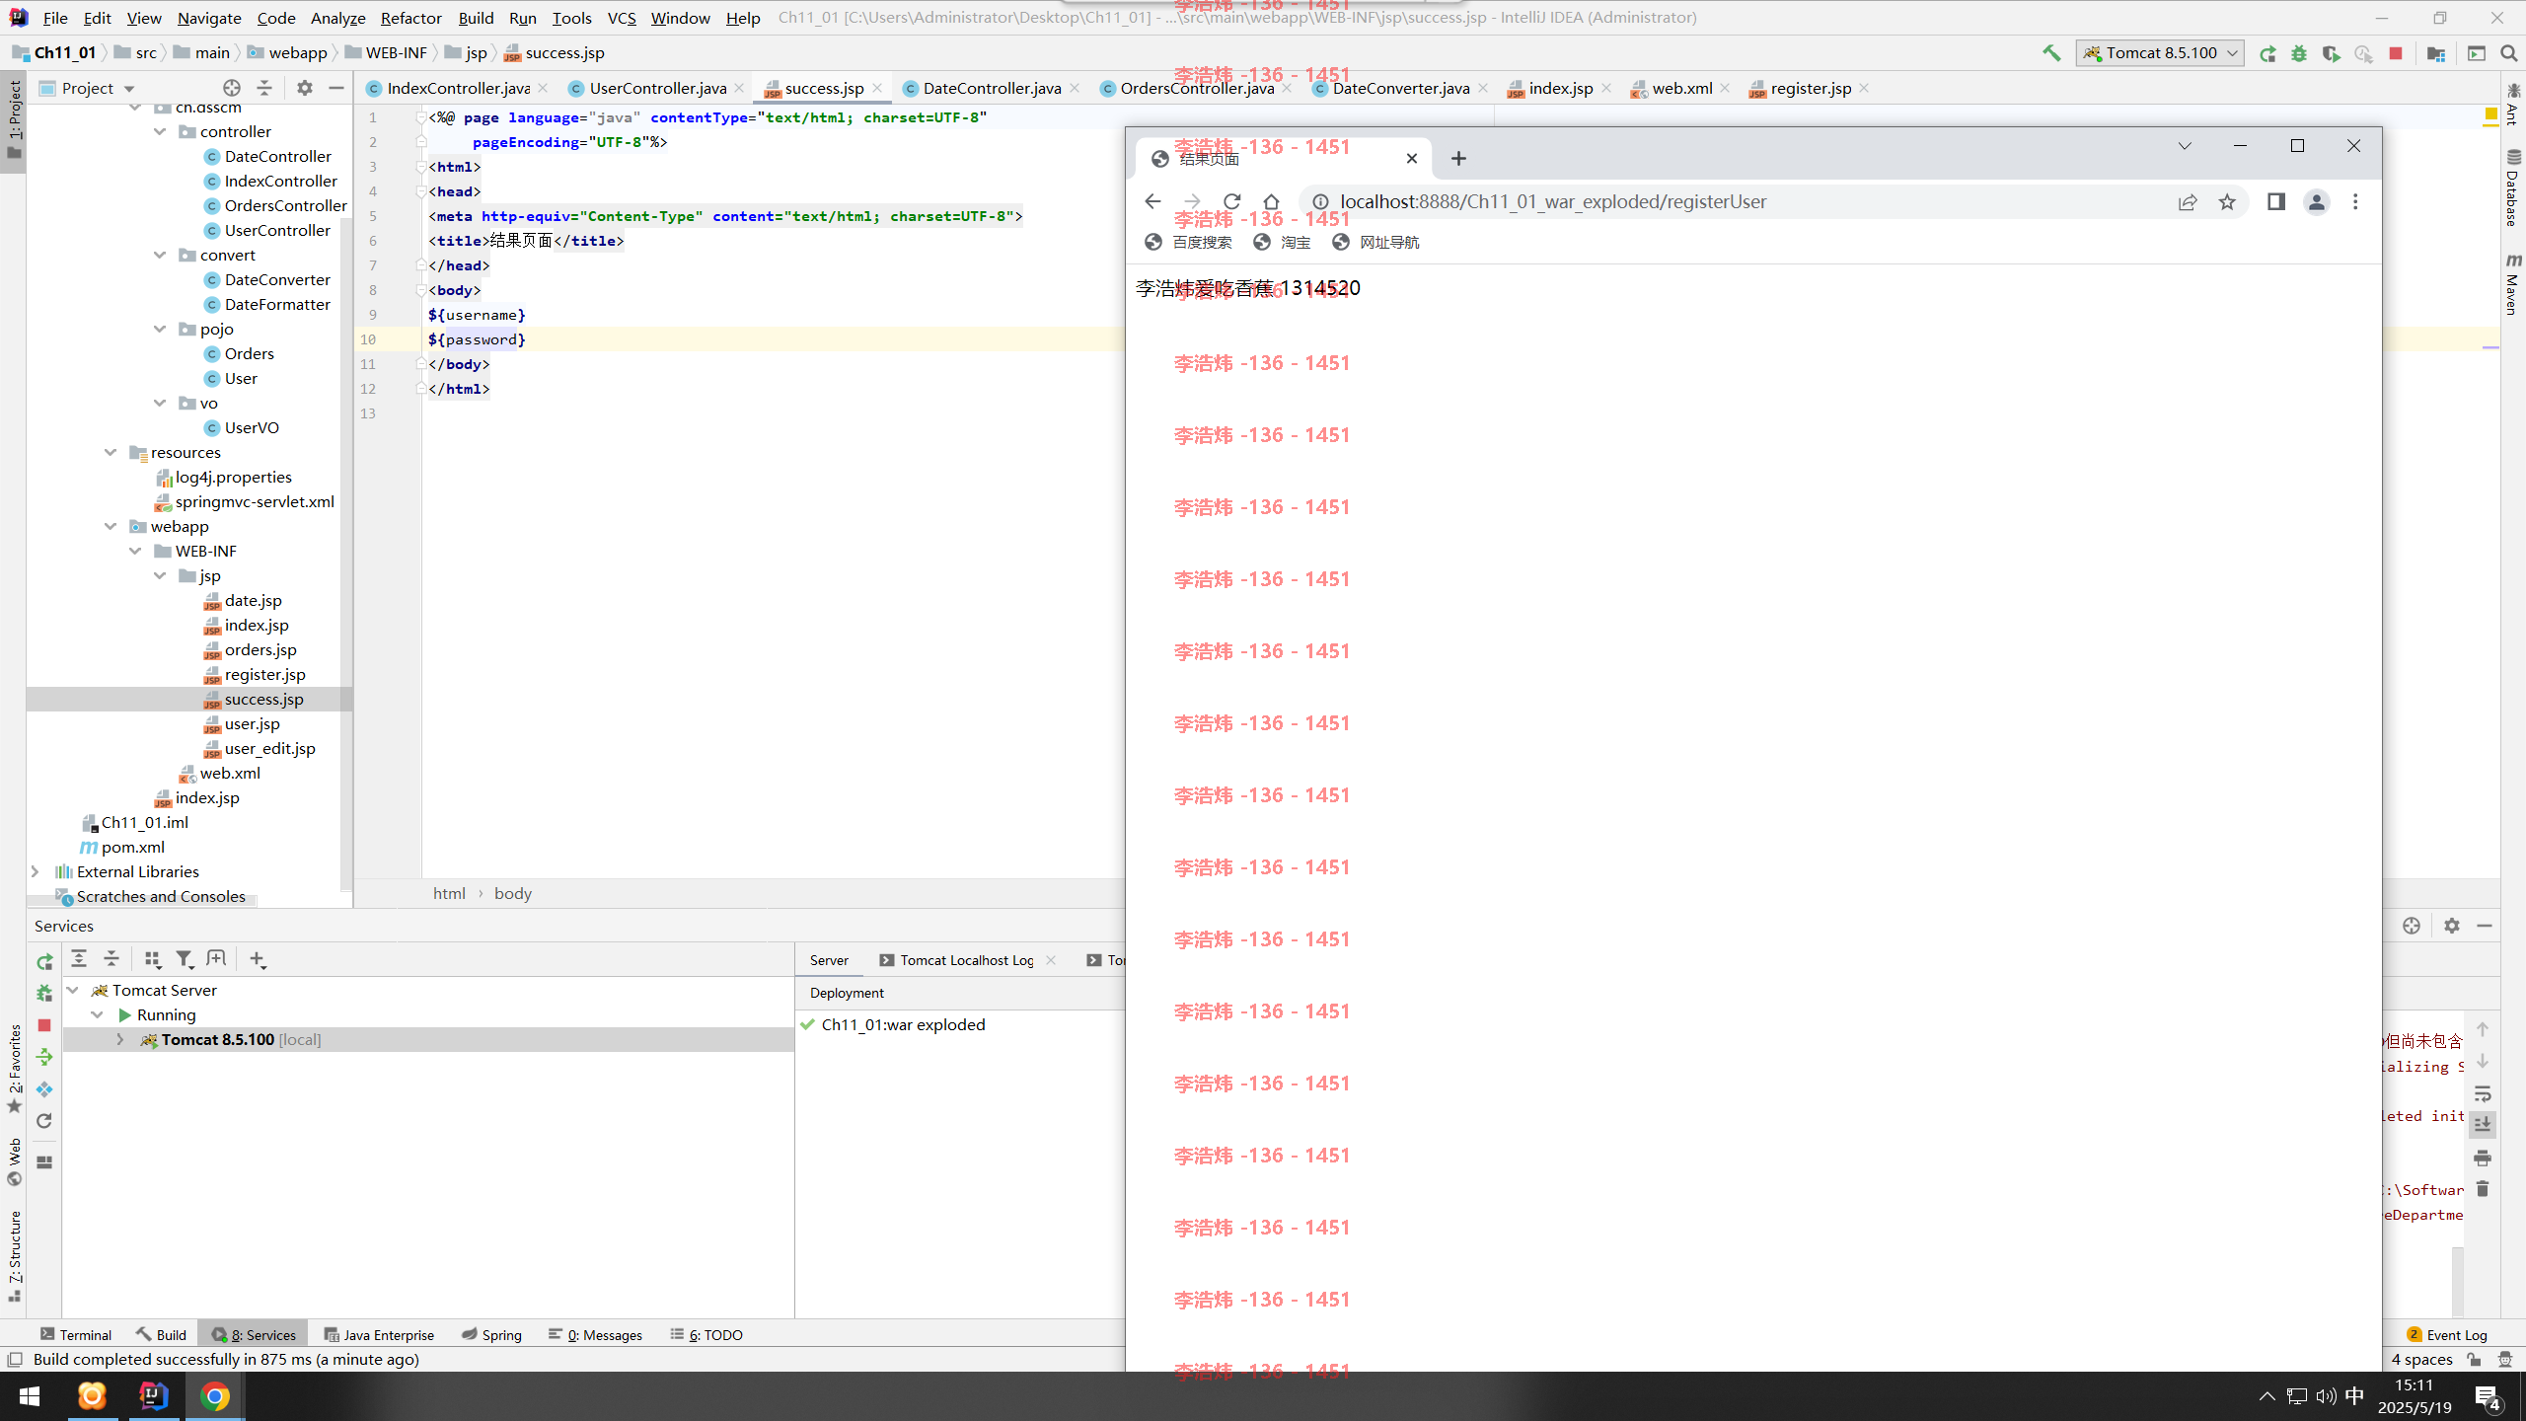Close the success.jsp editor tab

[877, 88]
